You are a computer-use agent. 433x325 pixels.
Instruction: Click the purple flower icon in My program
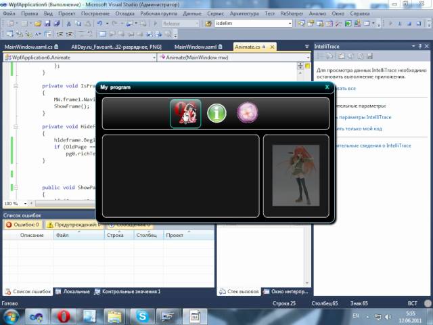[248, 112]
